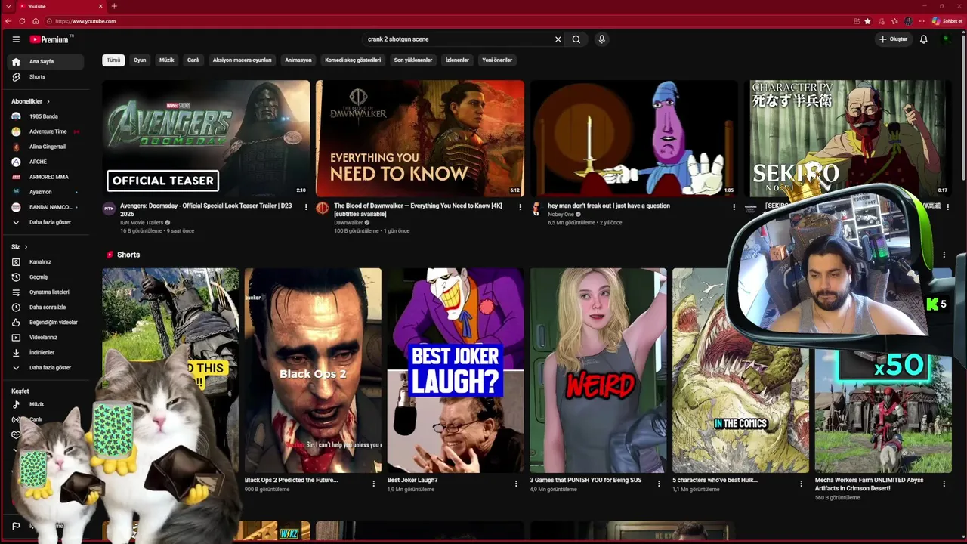Open Oynatma listeleri playlists
The image size is (967, 544).
(46, 292)
